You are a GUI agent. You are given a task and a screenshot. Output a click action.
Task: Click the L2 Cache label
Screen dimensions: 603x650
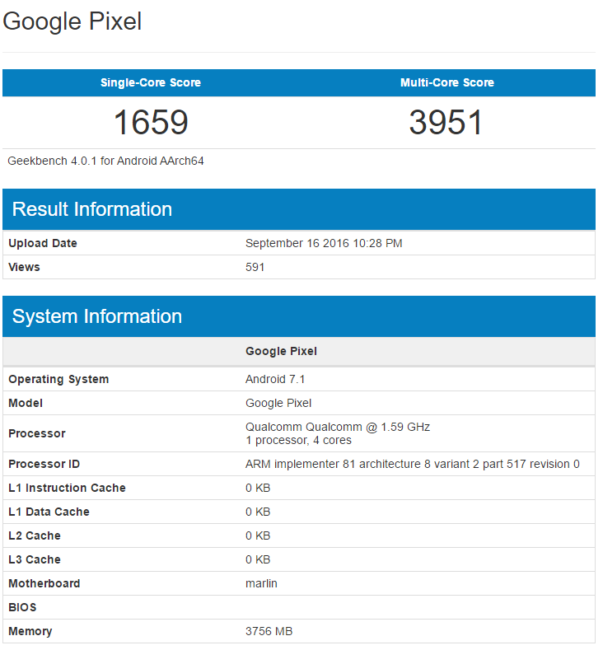[x=35, y=535]
